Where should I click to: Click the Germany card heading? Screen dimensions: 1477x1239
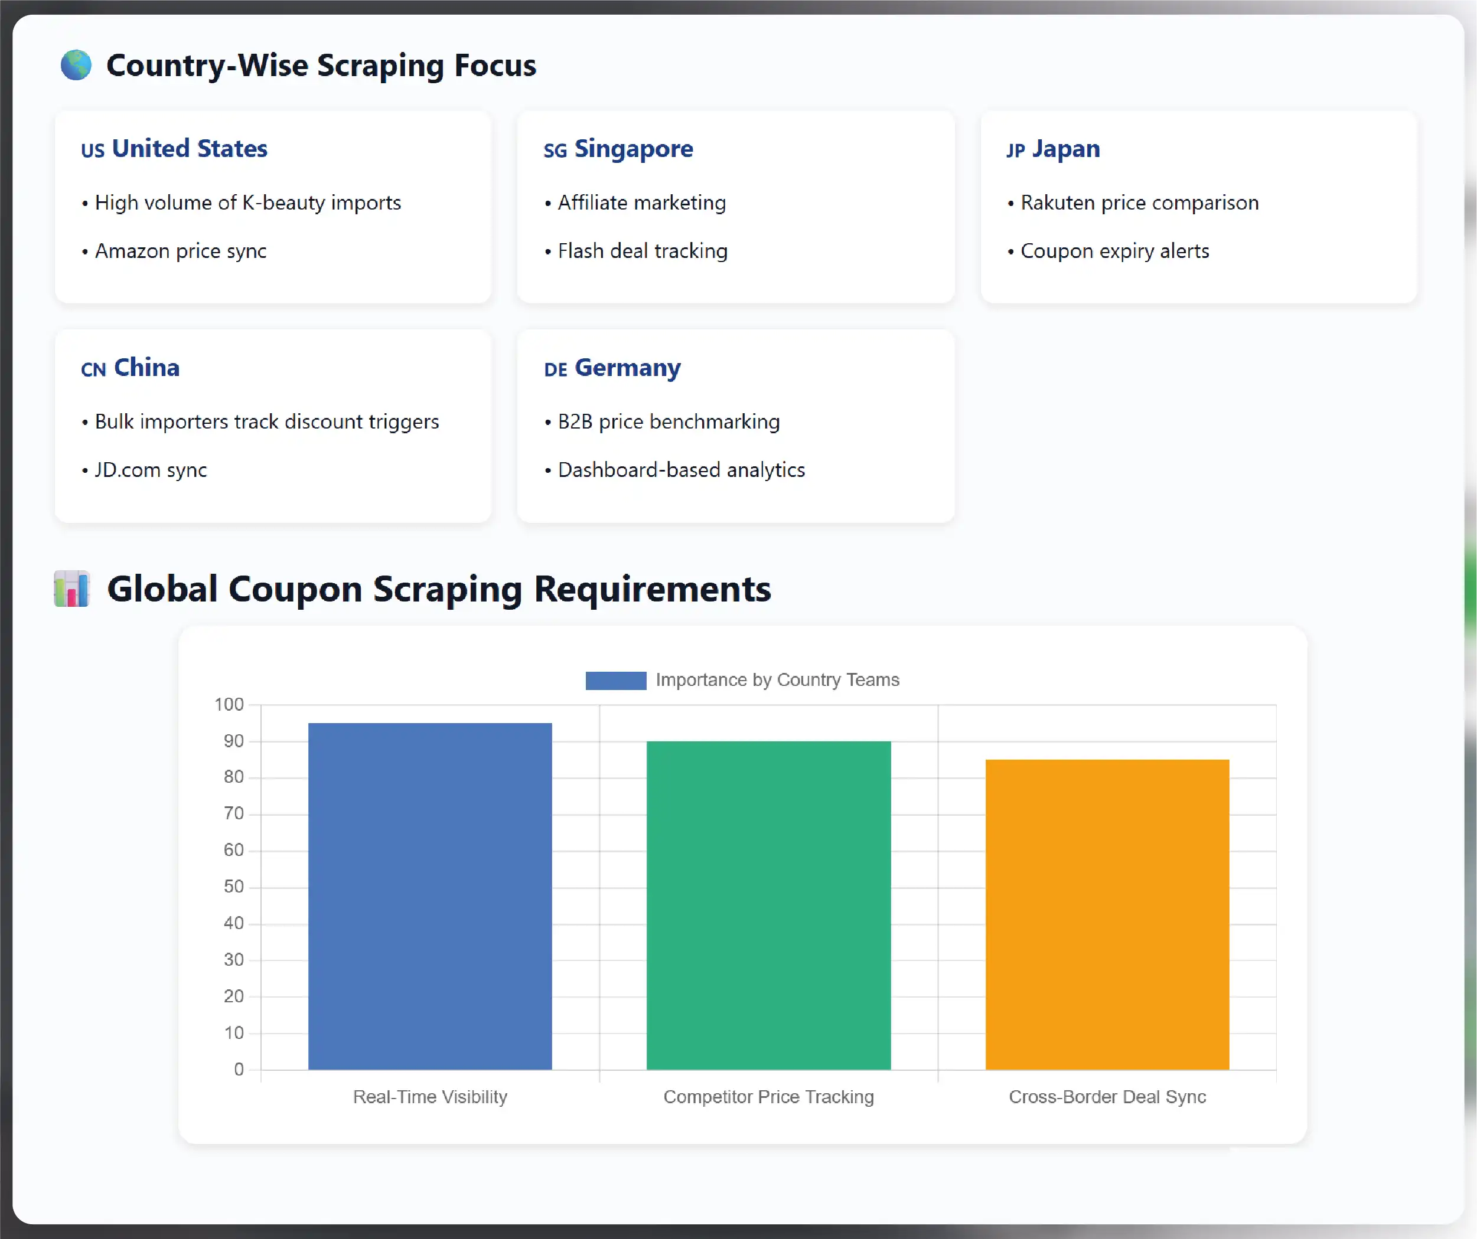pos(627,367)
